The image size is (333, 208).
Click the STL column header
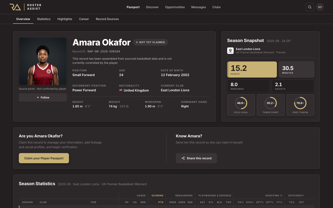[x=211, y=202]
